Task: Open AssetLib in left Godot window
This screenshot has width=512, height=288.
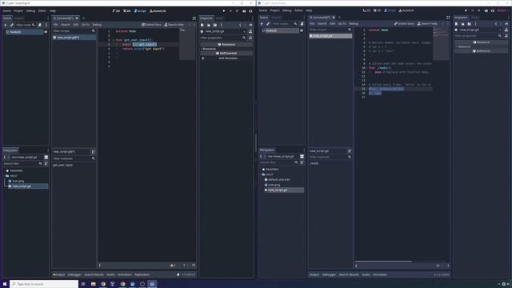Action: [x=158, y=10]
